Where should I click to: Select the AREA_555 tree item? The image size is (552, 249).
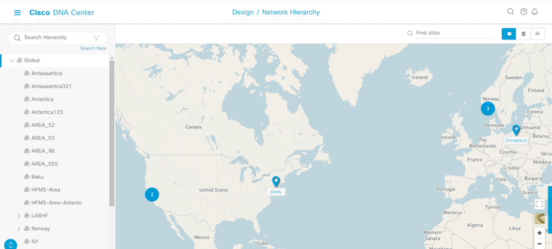[x=45, y=164]
